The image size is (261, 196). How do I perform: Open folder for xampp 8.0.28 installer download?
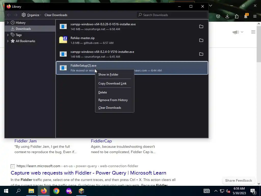coord(201,27)
